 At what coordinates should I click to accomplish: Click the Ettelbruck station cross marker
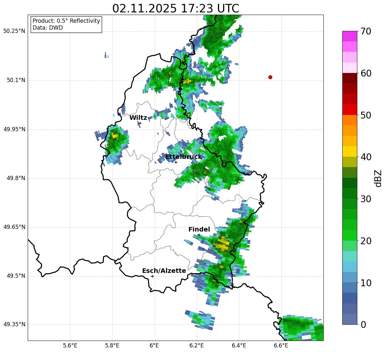(x=176, y=162)
